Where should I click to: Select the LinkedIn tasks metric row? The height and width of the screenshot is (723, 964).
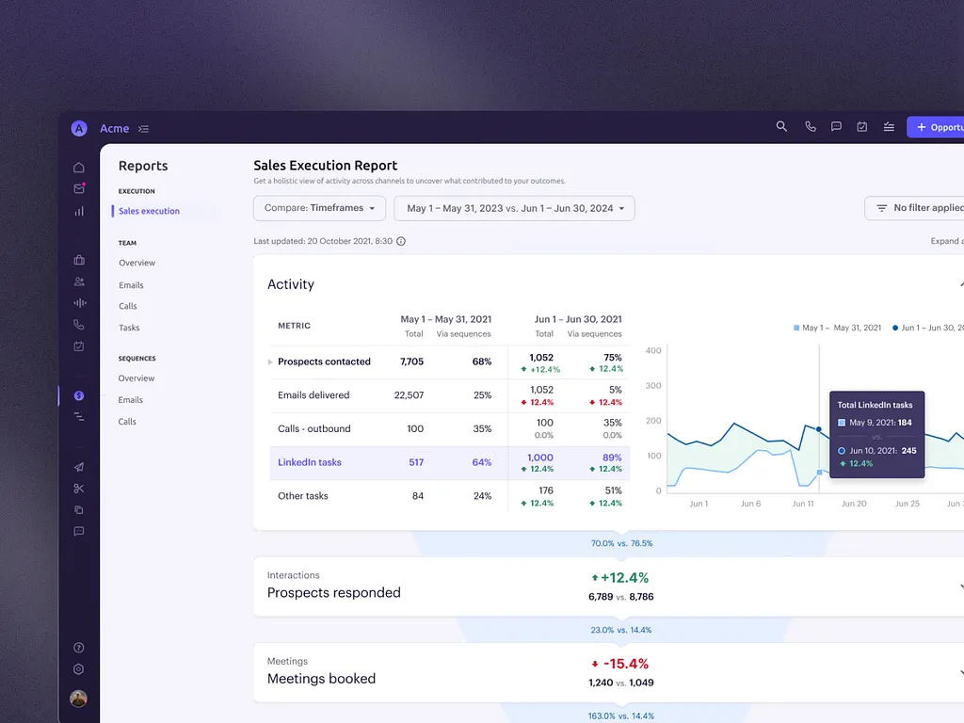point(449,463)
